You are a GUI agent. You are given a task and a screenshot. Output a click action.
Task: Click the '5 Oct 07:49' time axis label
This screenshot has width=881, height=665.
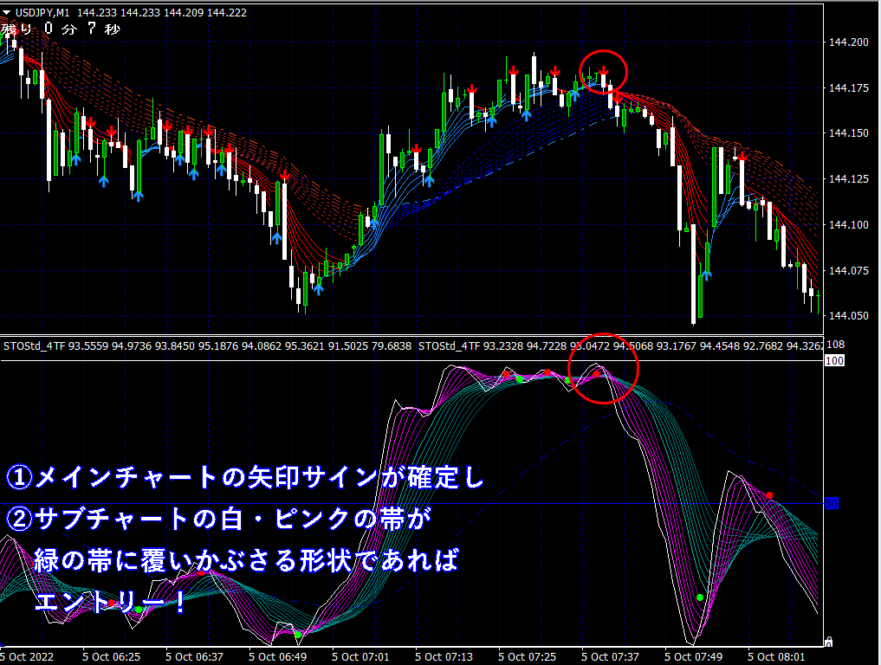tap(693, 656)
